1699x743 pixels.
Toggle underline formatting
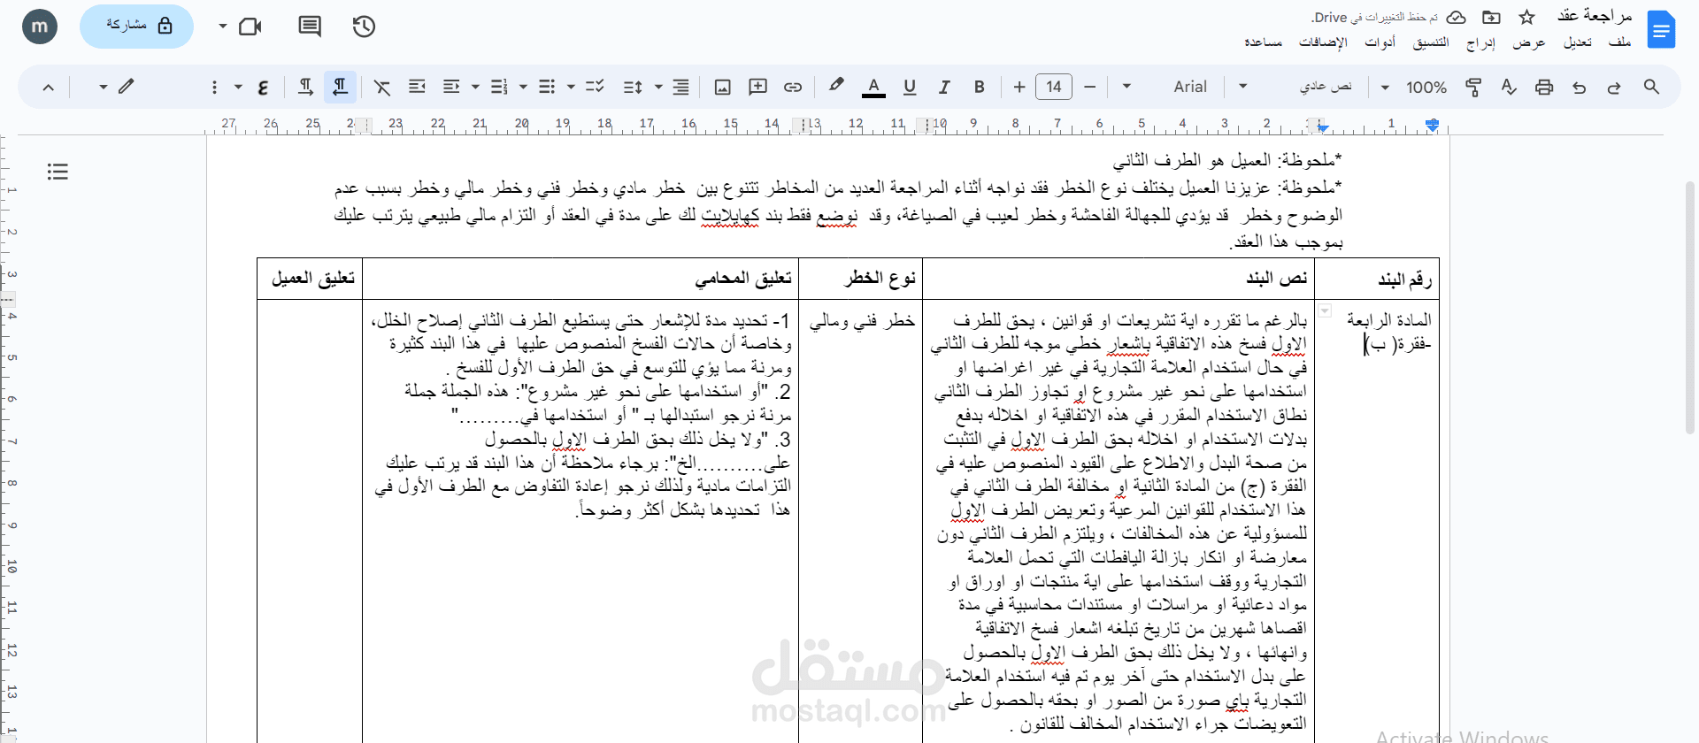click(909, 87)
